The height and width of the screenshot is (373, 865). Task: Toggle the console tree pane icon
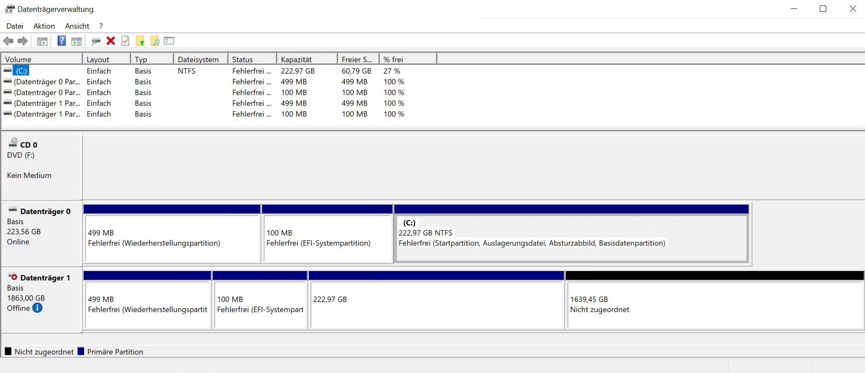(42, 41)
